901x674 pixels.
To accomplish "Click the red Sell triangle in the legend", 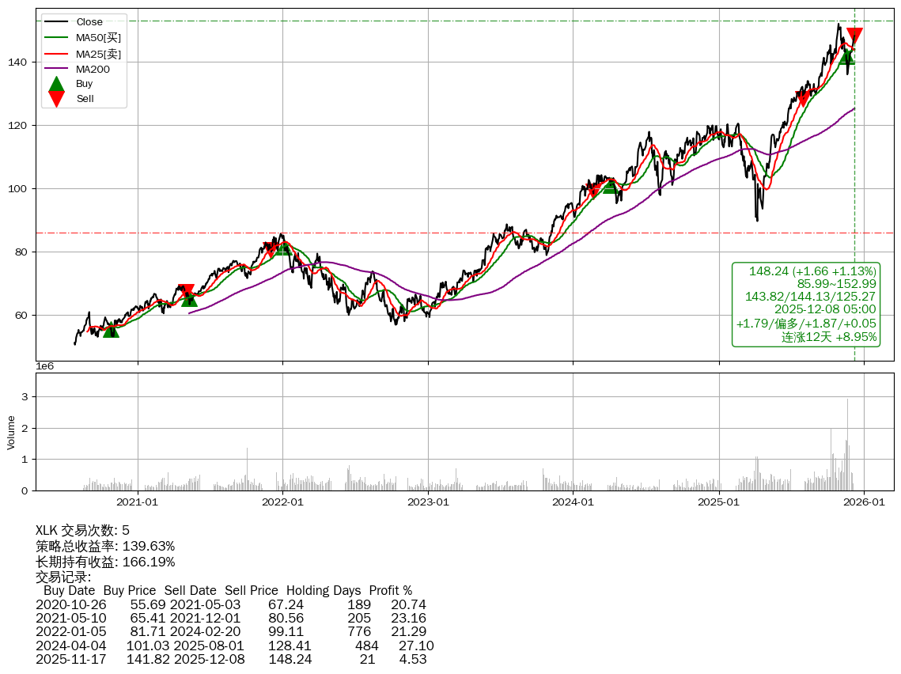I will click(56, 99).
